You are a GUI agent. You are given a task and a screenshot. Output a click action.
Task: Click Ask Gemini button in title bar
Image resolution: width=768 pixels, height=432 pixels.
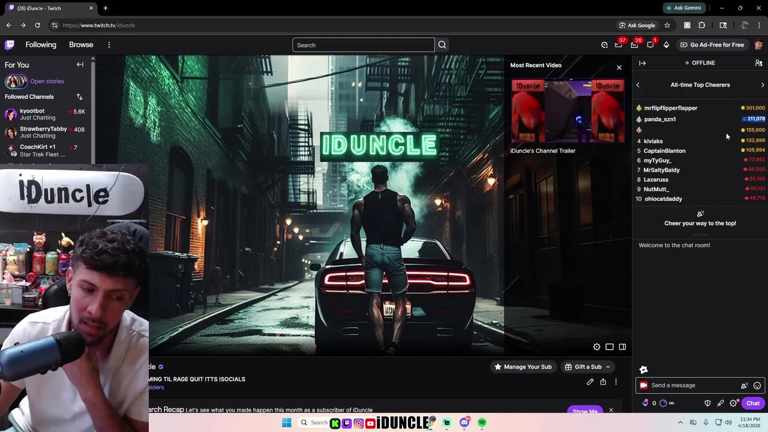[x=683, y=8]
